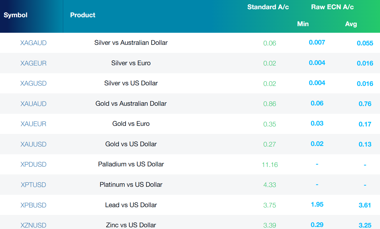
Task: Click the Min sub-column header
Action: pos(303,24)
